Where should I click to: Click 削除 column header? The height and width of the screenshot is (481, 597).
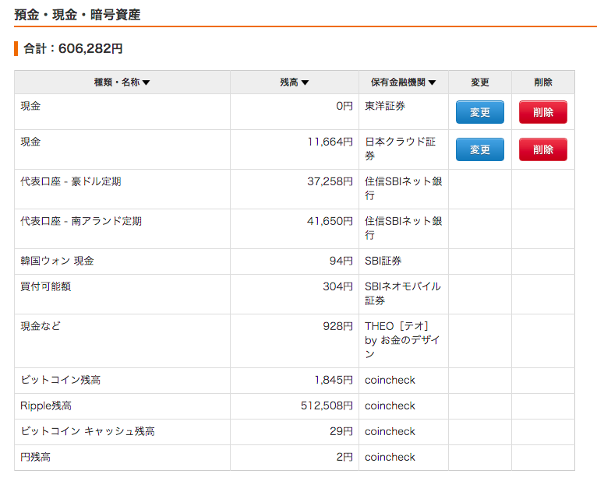[x=543, y=83]
